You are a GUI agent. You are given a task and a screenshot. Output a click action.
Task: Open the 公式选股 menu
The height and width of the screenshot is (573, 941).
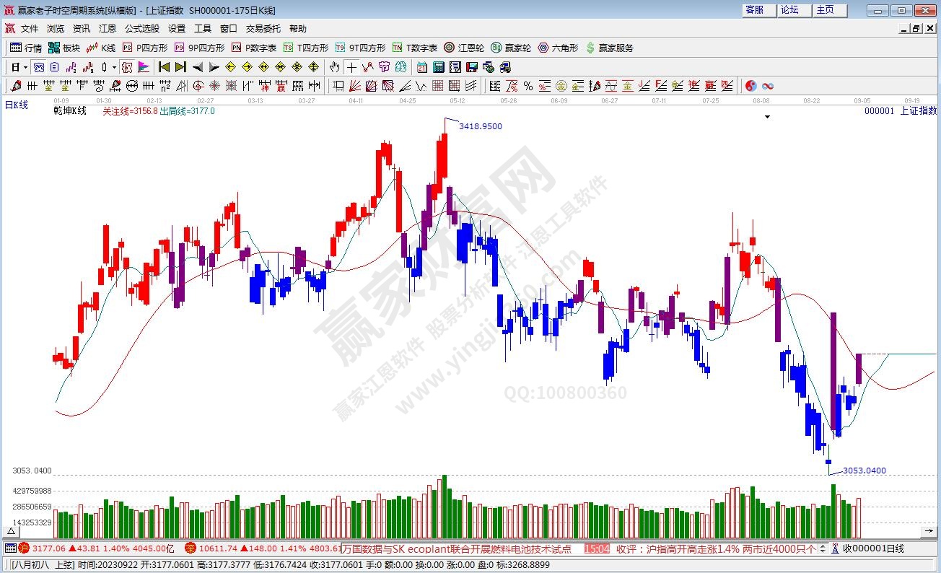[141, 29]
